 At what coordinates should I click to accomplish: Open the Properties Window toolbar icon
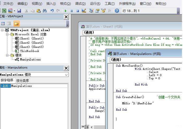[x=97, y=11]
